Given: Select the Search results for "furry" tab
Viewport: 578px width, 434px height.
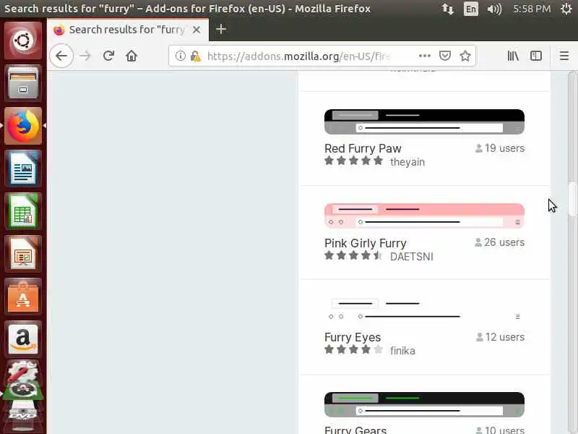Looking at the screenshot, I should pyautogui.click(x=128, y=30).
